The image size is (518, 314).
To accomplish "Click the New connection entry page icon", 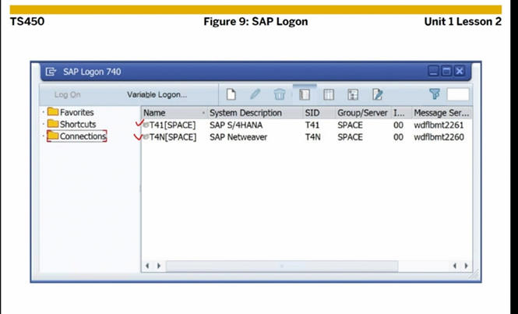I will pos(231,94).
